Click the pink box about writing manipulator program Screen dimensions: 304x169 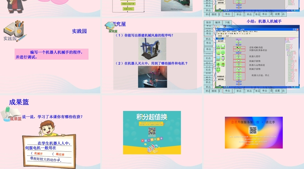pos(52,54)
